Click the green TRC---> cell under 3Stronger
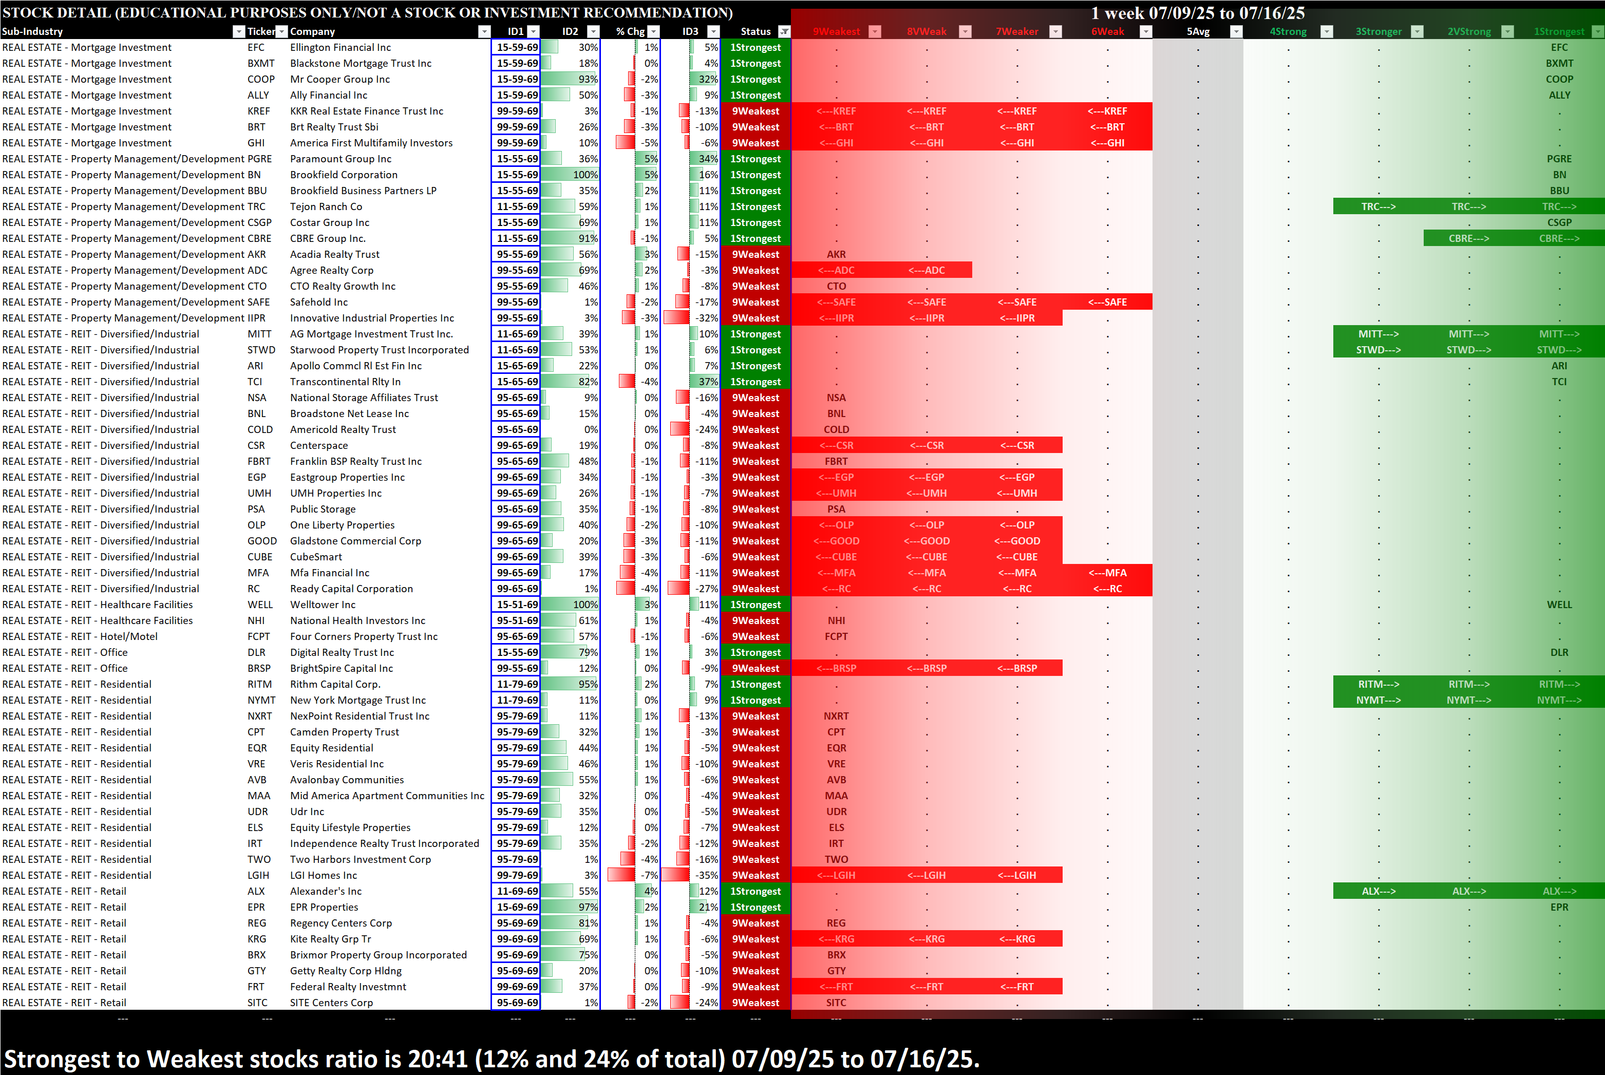The width and height of the screenshot is (1605, 1075). coord(1378,206)
